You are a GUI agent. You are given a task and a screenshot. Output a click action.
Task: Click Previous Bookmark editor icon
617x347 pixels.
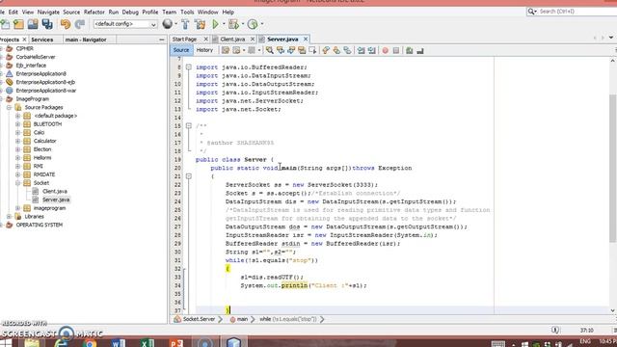click(x=326, y=50)
